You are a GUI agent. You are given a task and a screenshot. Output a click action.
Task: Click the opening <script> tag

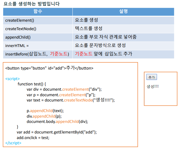coord(12,79)
